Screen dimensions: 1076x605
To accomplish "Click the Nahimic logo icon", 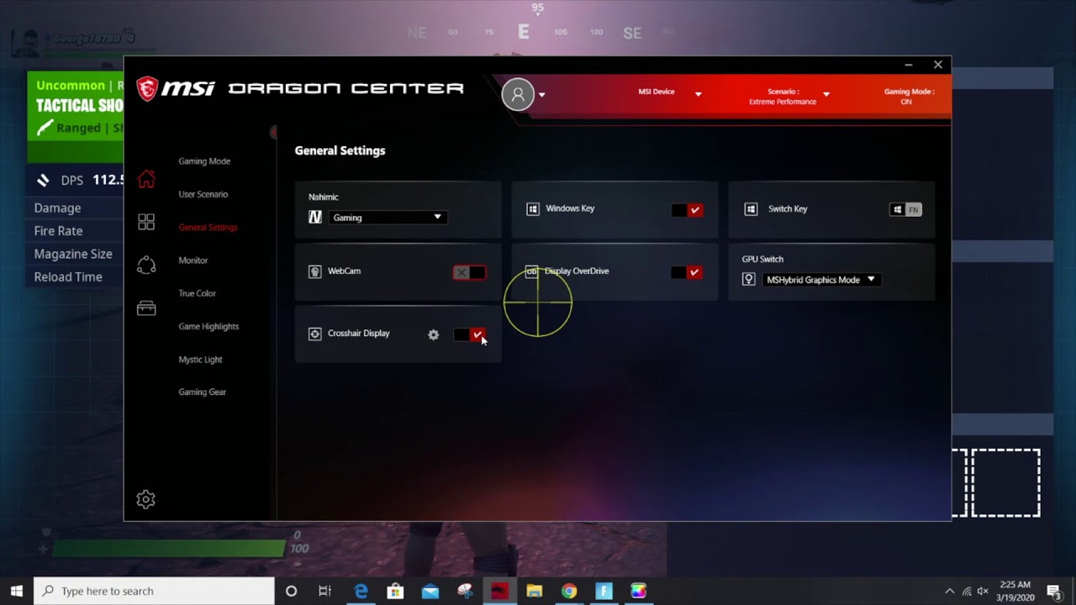I will tap(315, 218).
